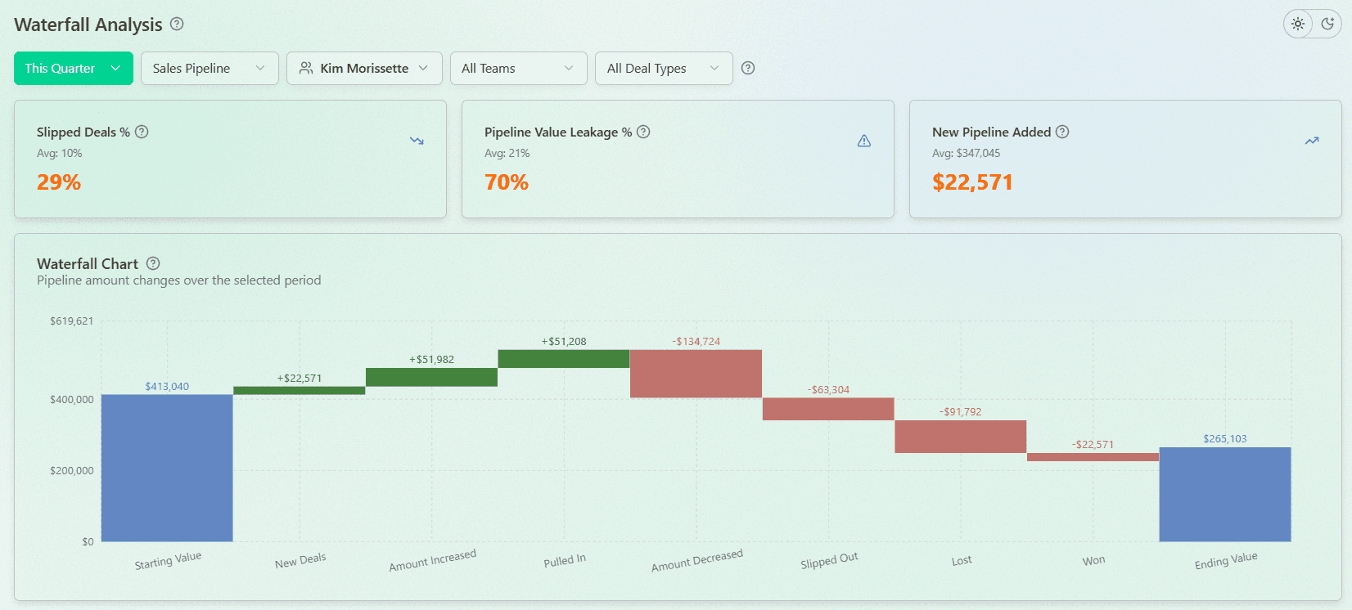Click help icon beside Waterfall Chart heading
Image resolution: width=1352 pixels, height=610 pixels.
coord(153,263)
